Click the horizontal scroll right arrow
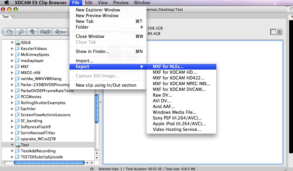This screenshot has width=293, height=171. pos(92,163)
